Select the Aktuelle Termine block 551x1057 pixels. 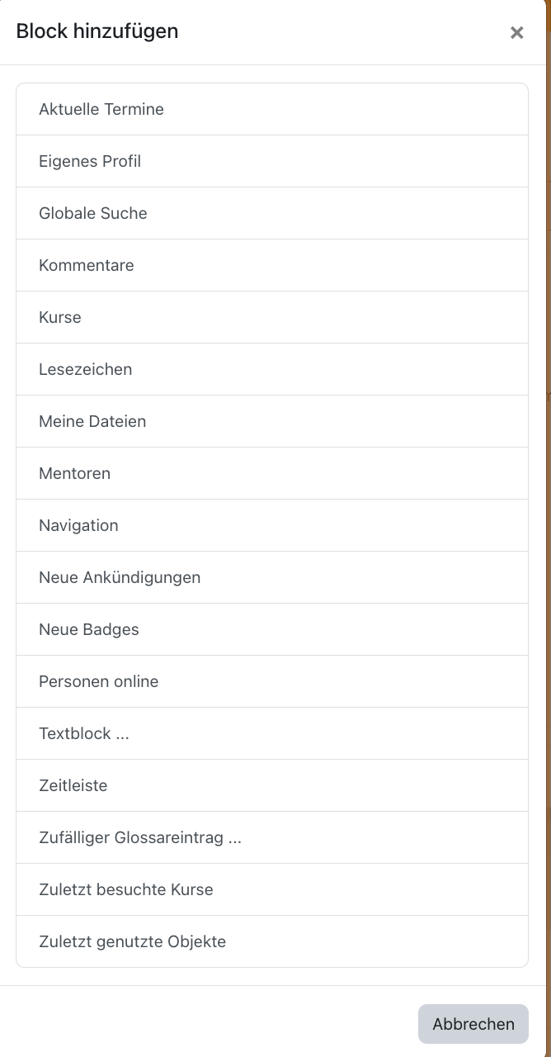[272, 109]
